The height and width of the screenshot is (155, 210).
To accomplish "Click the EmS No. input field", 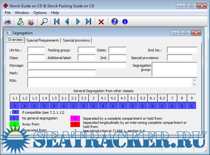I will click(182, 50).
